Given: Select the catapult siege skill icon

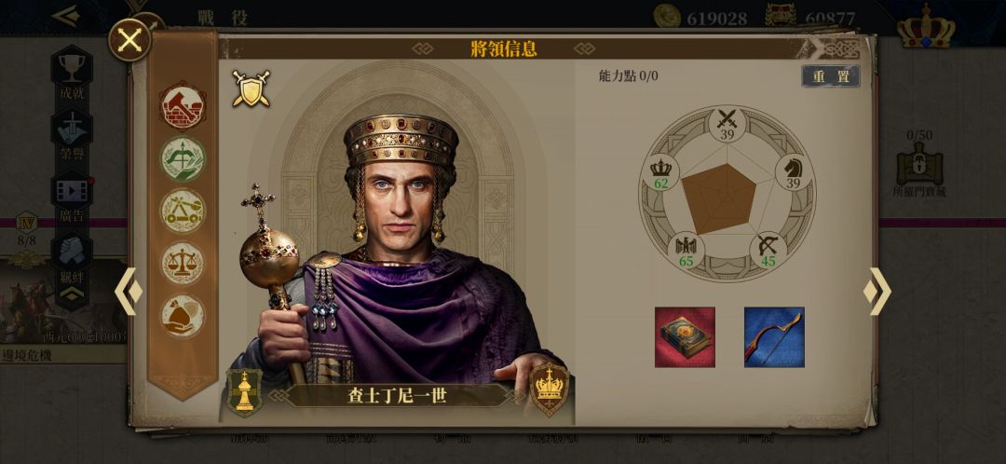Looking at the screenshot, I should click(183, 211).
